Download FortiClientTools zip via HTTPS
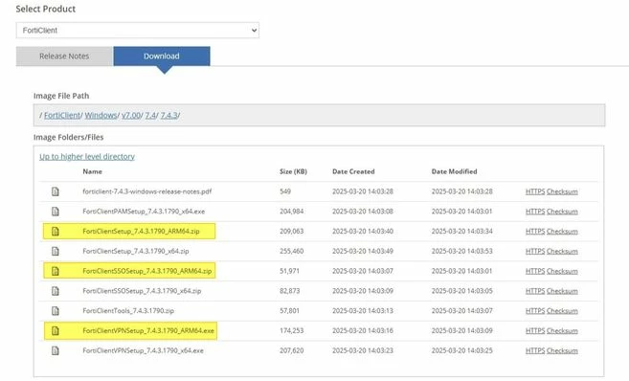This screenshot has height=381, width=629. coord(535,311)
